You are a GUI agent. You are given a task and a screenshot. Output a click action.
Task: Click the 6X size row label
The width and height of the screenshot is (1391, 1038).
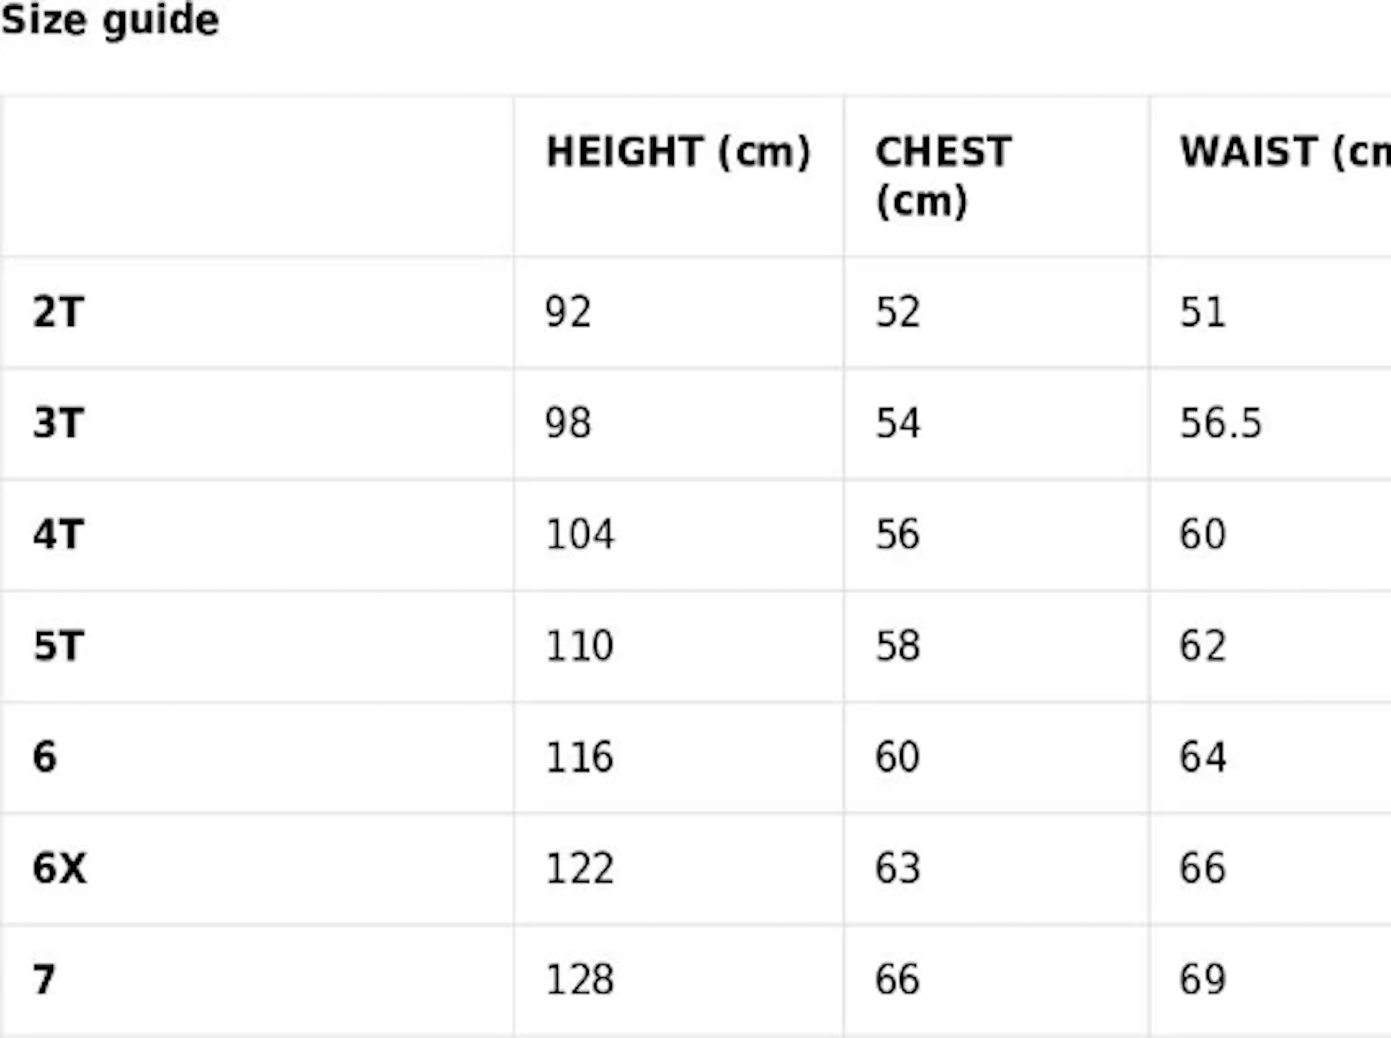tap(59, 868)
